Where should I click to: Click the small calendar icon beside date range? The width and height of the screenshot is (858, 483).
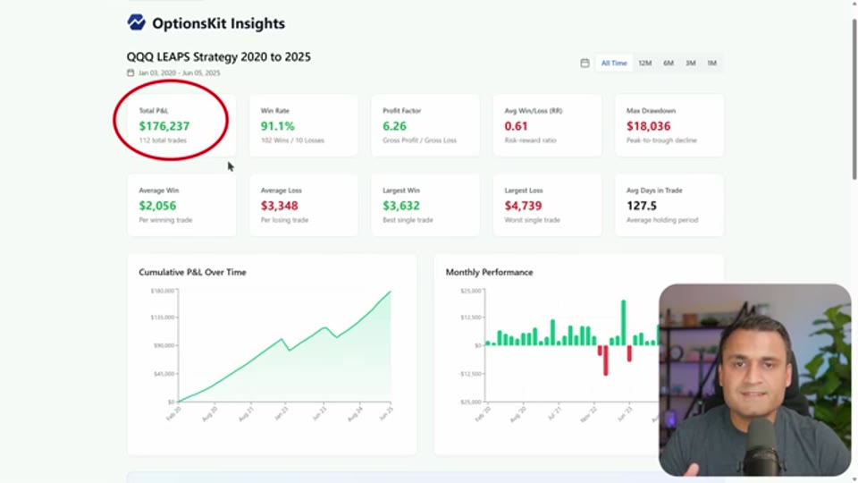(x=130, y=72)
